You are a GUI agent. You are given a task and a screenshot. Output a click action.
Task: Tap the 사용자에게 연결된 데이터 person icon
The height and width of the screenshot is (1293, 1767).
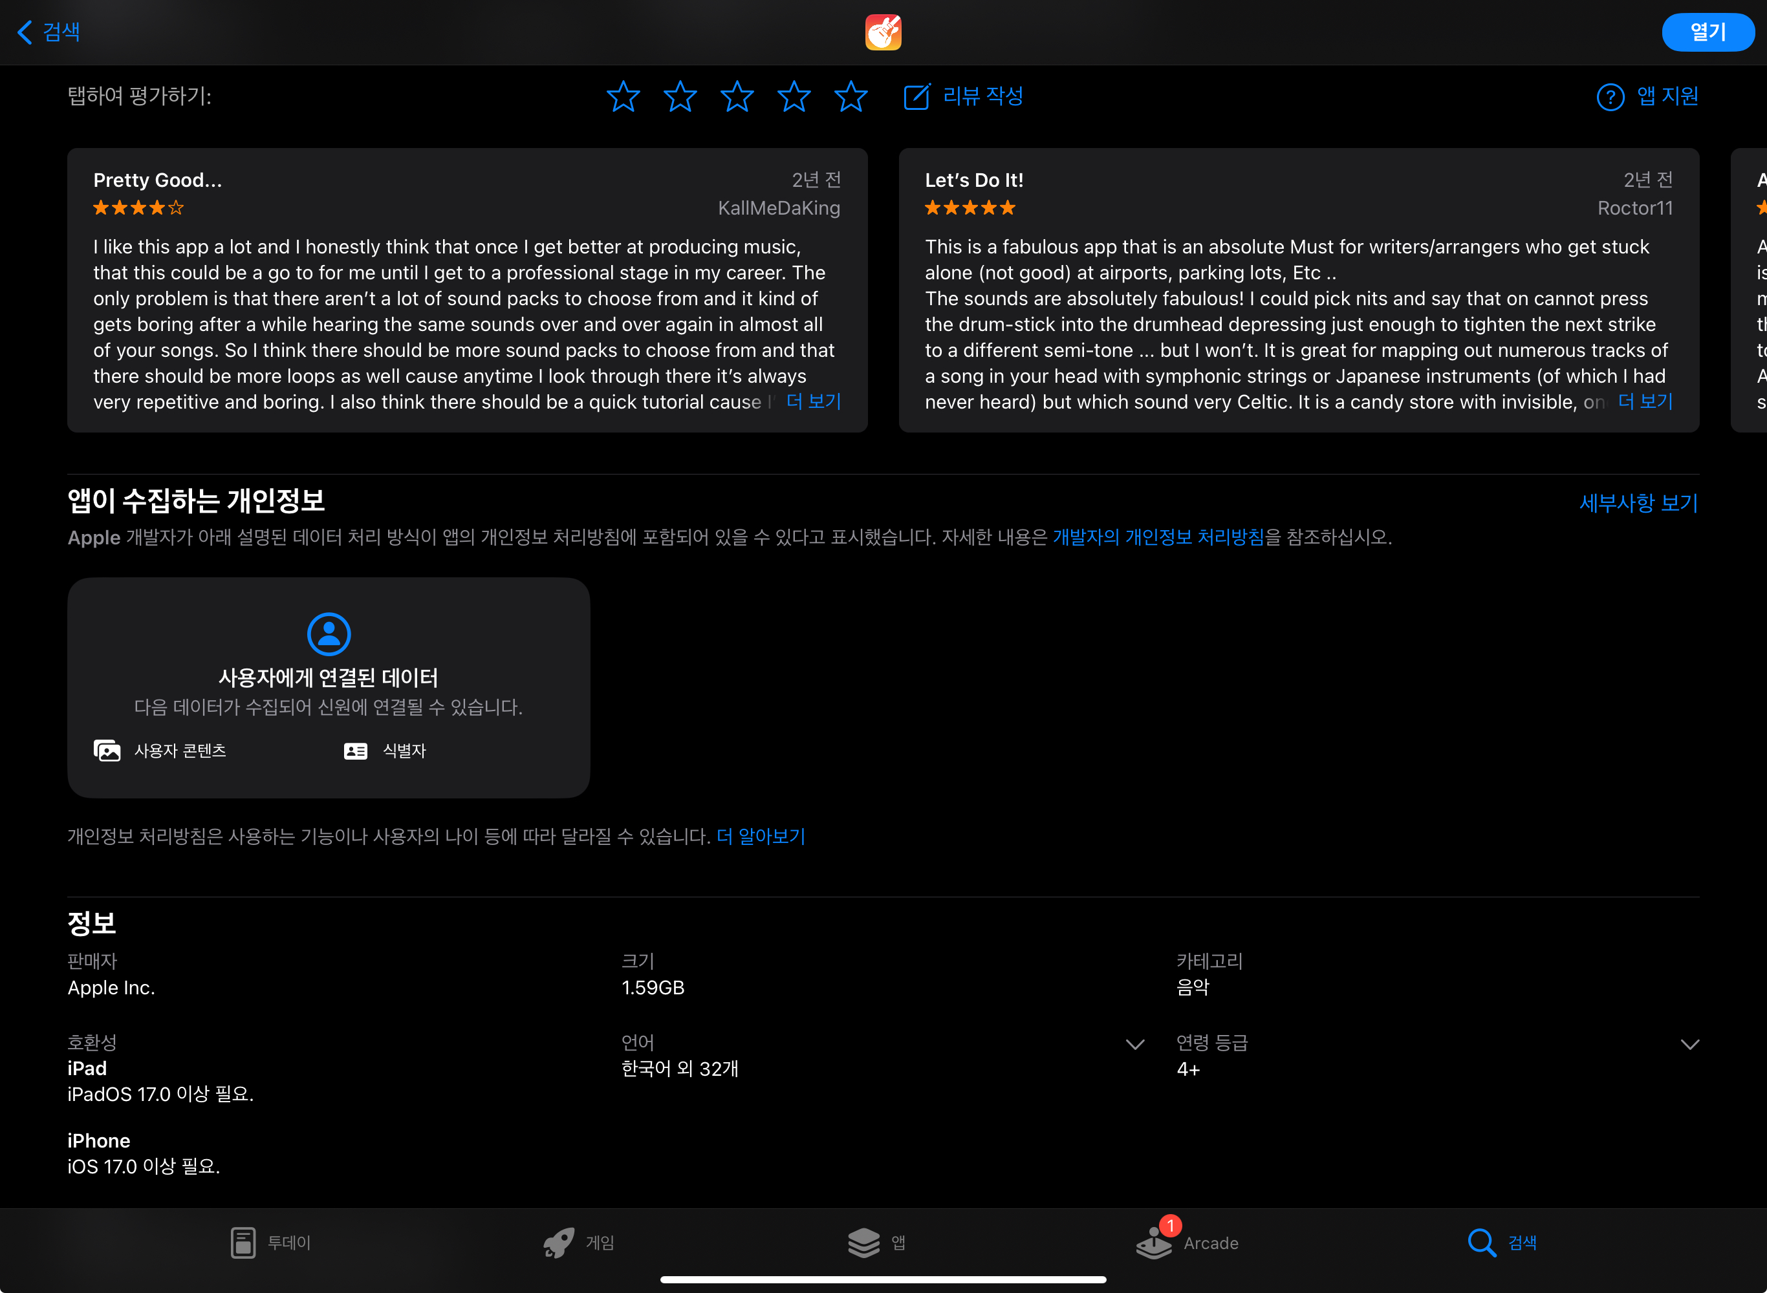click(329, 633)
